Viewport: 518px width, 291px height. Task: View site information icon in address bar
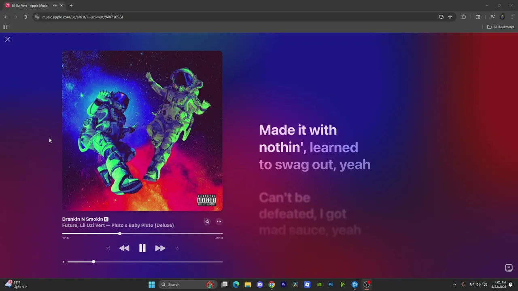pos(37,17)
